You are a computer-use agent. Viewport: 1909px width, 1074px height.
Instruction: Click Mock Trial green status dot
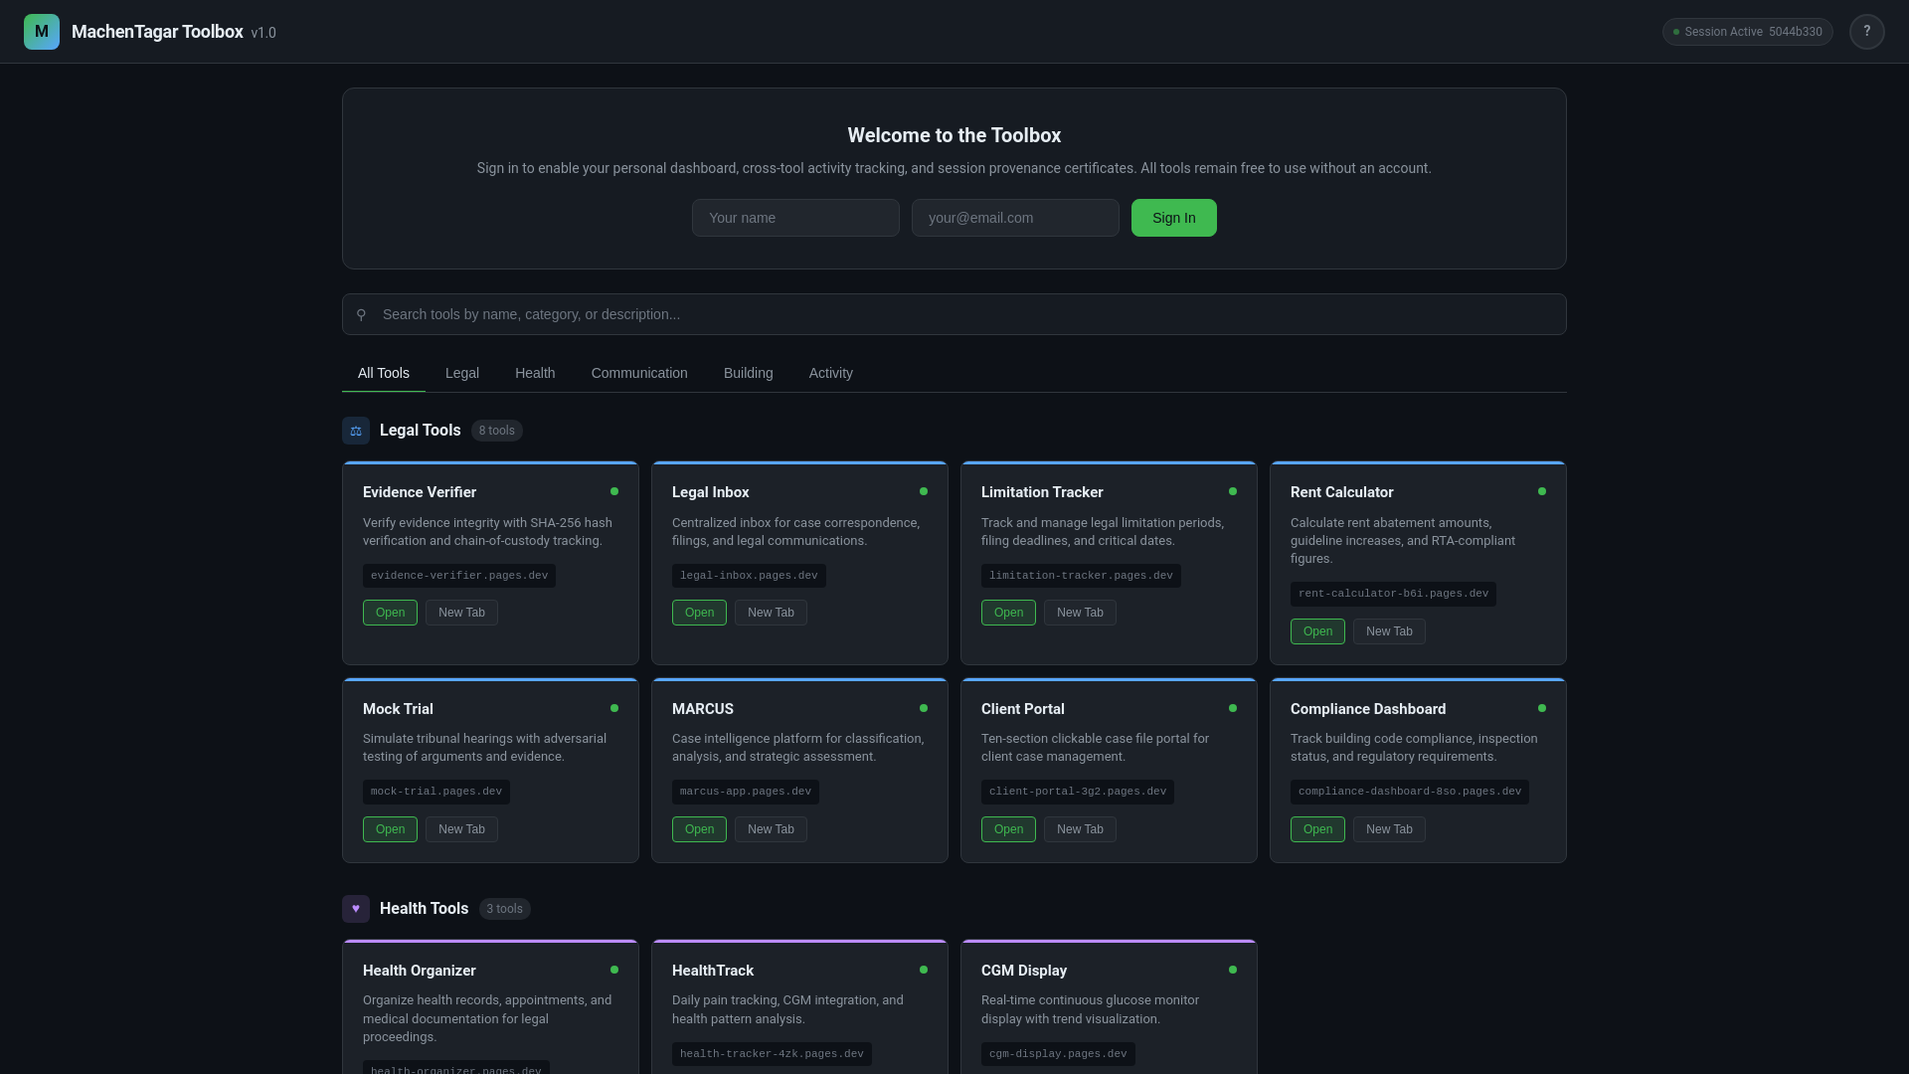(614, 708)
